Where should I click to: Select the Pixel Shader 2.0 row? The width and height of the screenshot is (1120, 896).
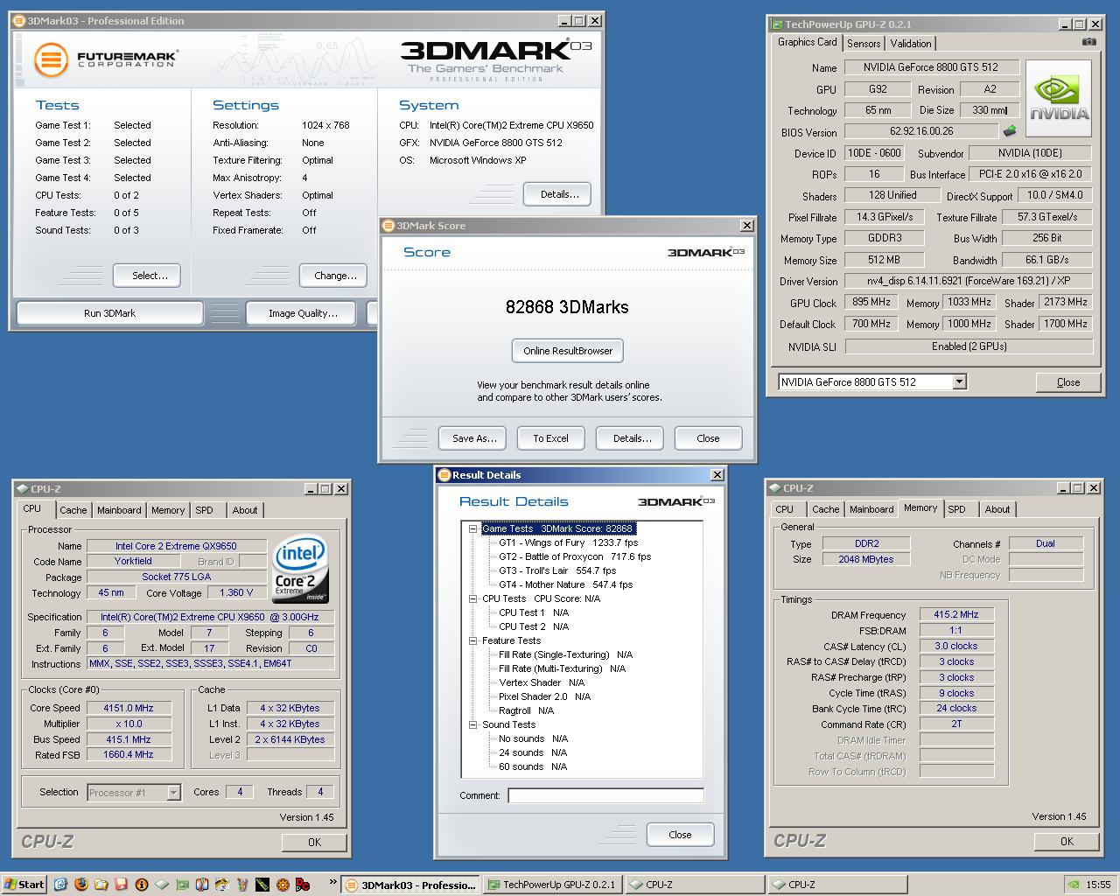[544, 696]
